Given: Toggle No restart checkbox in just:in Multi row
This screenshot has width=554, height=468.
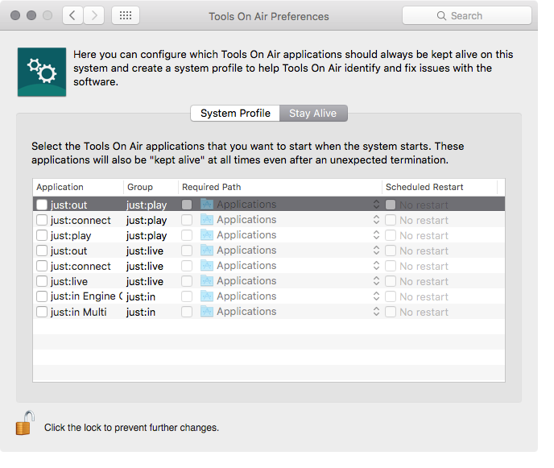Looking at the screenshot, I should (x=391, y=312).
